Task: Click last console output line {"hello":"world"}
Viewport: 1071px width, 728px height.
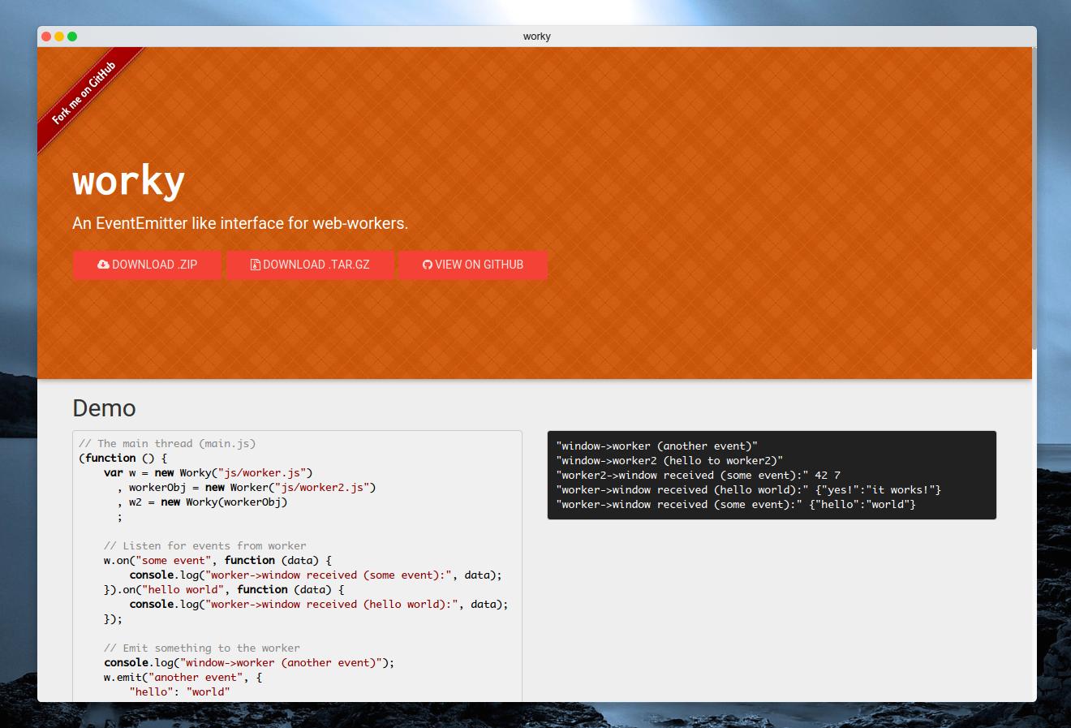Action: pos(736,504)
